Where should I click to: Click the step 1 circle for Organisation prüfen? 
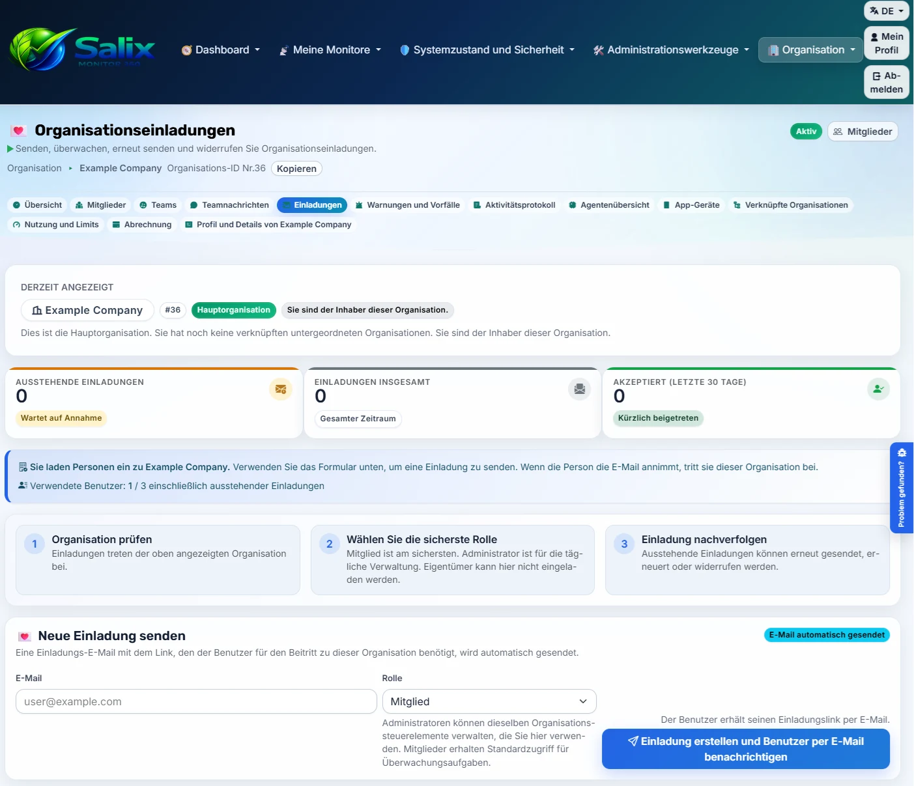click(35, 544)
